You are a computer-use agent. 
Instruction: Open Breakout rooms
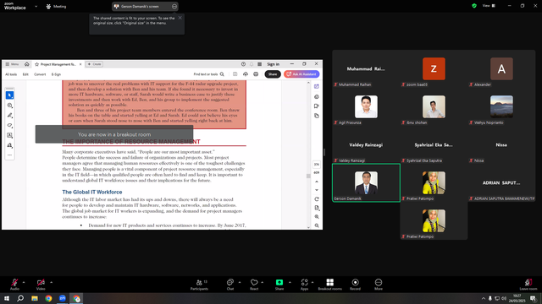[329, 284]
